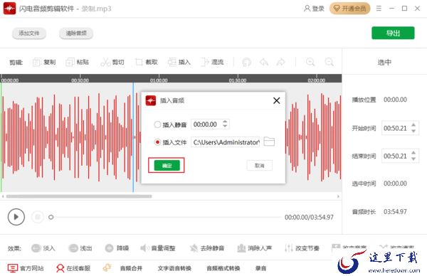Click the Clear Audio (清除音频) button

tap(76, 33)
